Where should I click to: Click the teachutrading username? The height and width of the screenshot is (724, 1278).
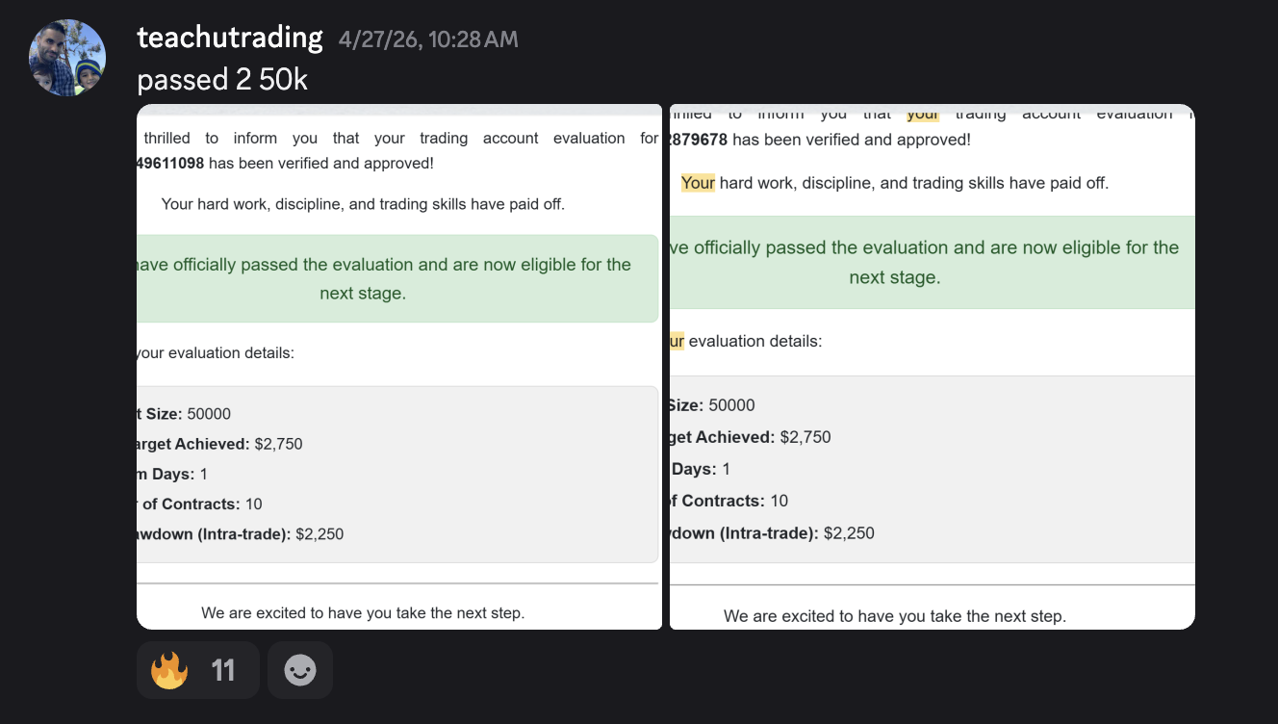[x=230, y=38]
